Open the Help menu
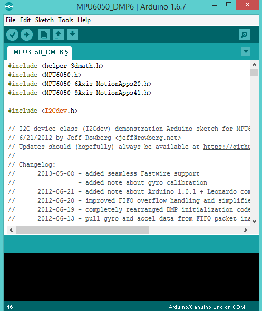Image resolution: width=262 pixels, height=311 pixels. [x=84, y=20]
